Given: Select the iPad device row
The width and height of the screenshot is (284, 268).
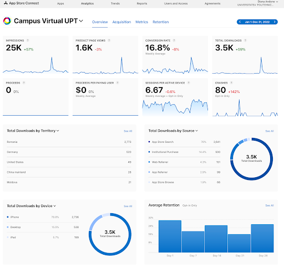Looking at the screenshot, I should (43, 238).
